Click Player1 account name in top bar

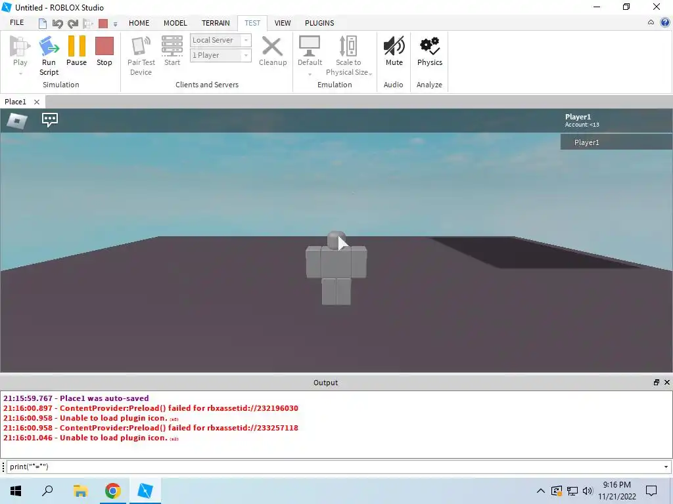[578, 117]
